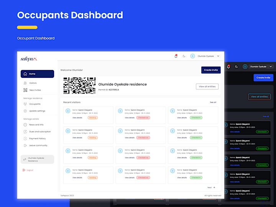Click the Payment history icon

coord(25,138)
